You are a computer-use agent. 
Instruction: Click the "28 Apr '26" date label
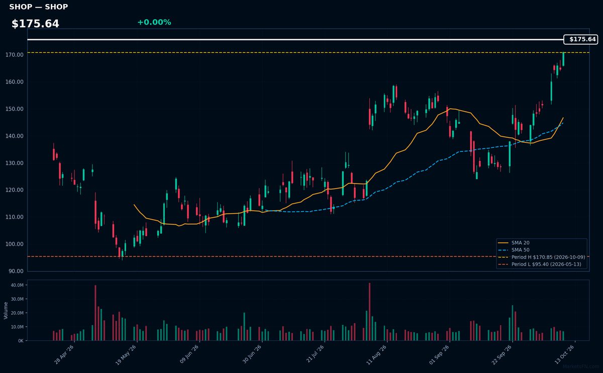(64, 354)
